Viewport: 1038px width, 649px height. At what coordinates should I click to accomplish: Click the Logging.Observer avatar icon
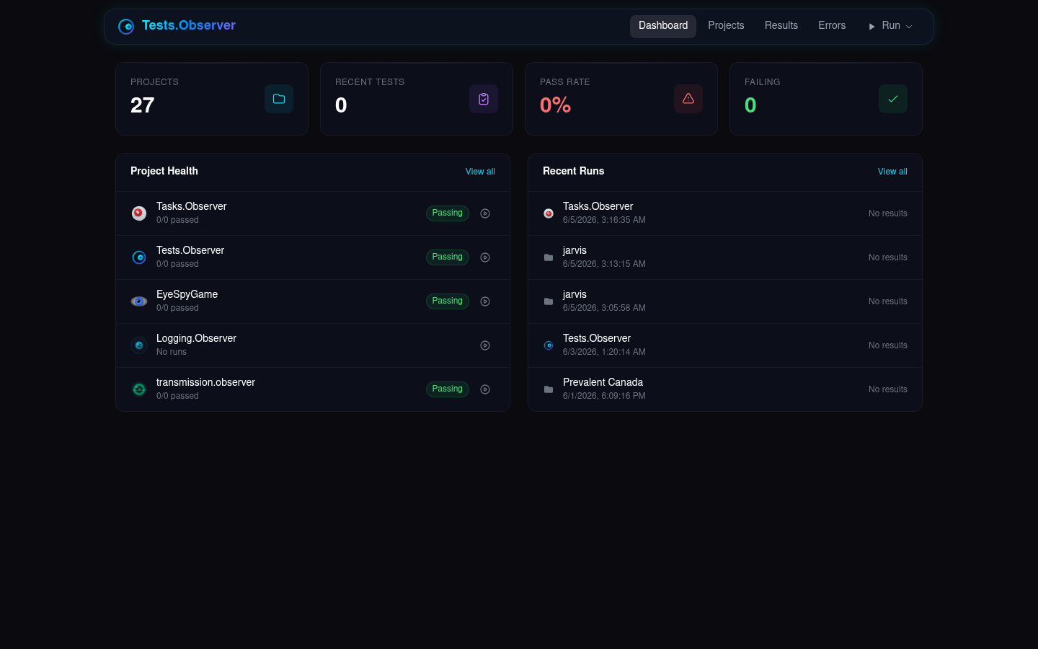[x=139, y=345]
